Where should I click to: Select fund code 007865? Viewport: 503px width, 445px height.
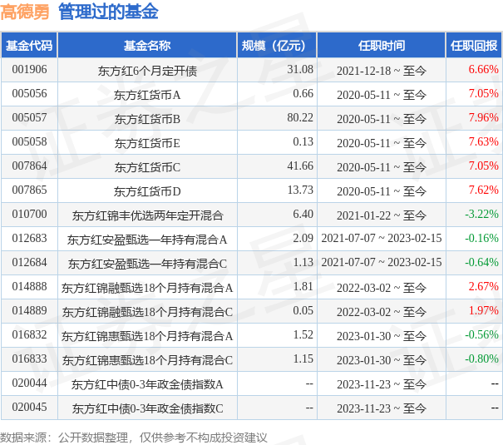[29, 190]
